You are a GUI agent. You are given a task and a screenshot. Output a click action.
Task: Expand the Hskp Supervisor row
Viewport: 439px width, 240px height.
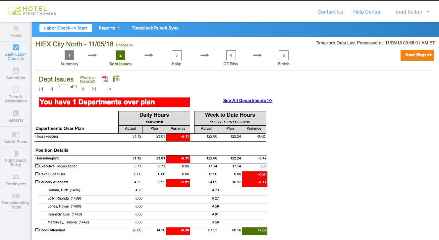point(37,174)
